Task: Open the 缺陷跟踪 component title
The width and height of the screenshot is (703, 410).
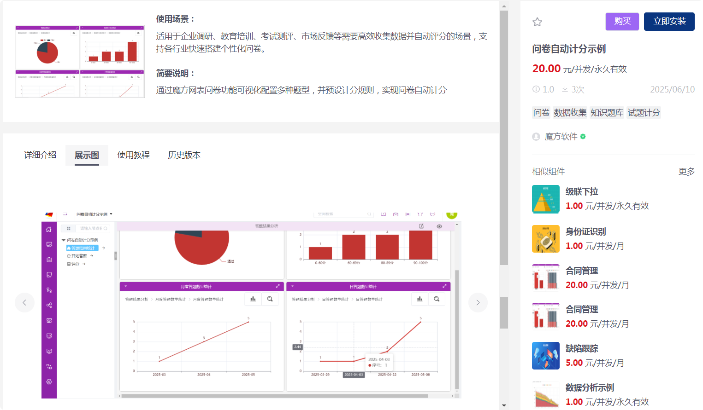Action: [x=582, y=348]
